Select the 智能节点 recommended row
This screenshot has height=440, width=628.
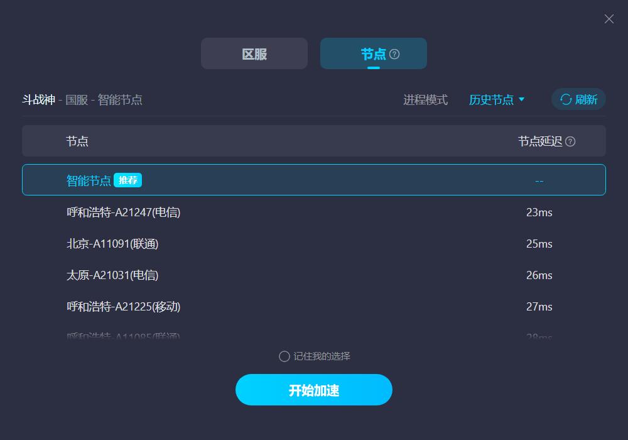point(313,180)
